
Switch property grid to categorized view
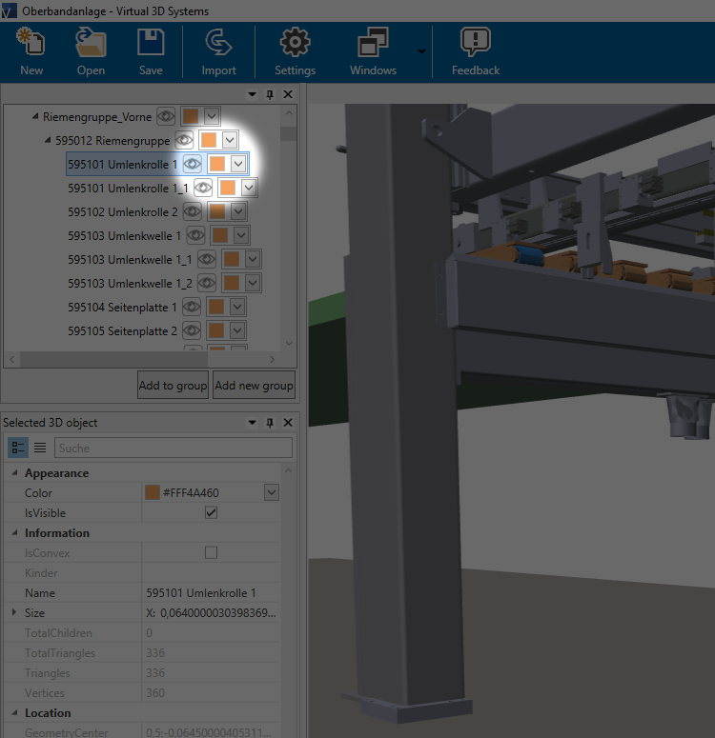(x=18, y=448)
